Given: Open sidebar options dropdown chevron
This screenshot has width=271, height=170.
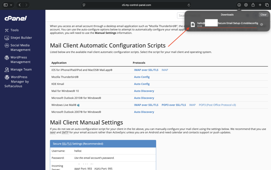Looking at the screenshot, I should [x=11, y=5].
